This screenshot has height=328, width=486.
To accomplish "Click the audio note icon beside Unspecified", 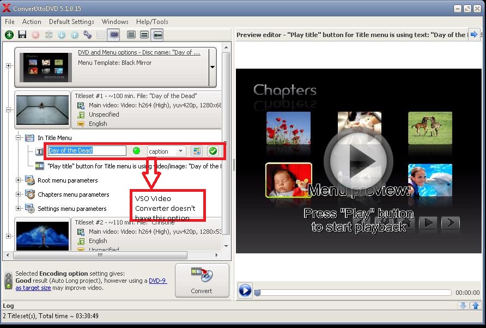I will [x=81, y=115].
